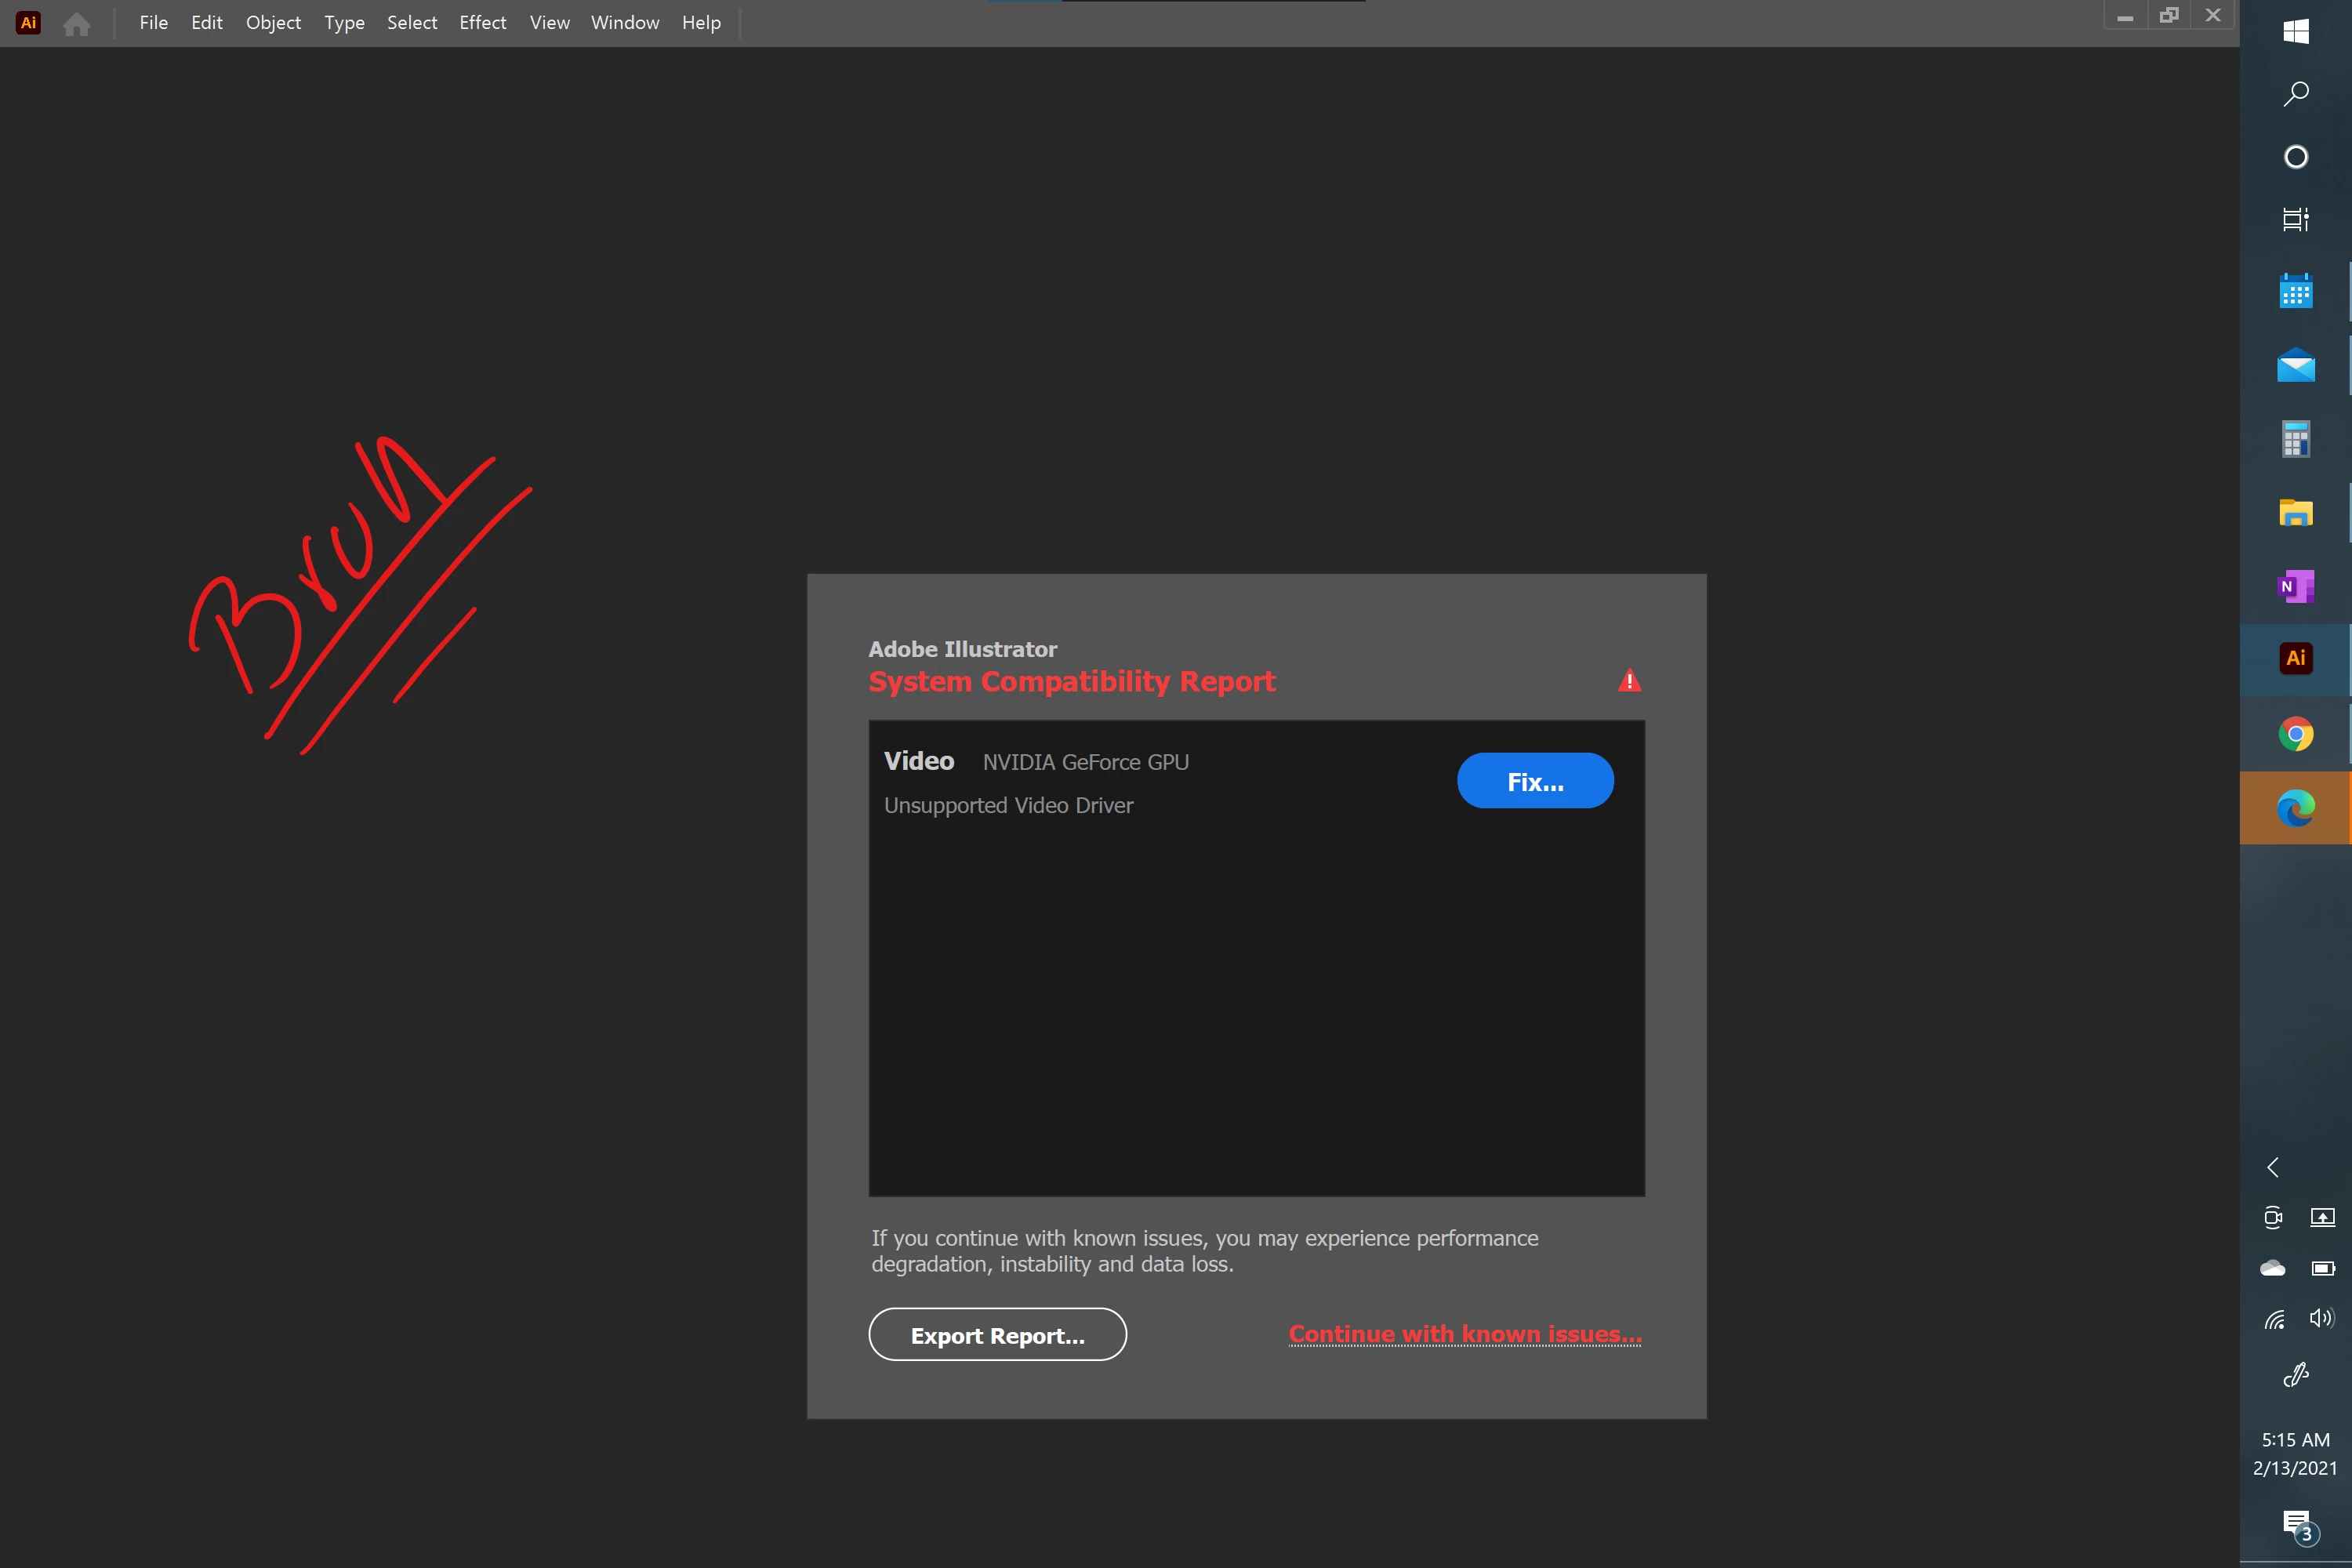Screen dimensions: 2352x1568
Task: Open the Mail app icon
Action: pos(2296,366)
